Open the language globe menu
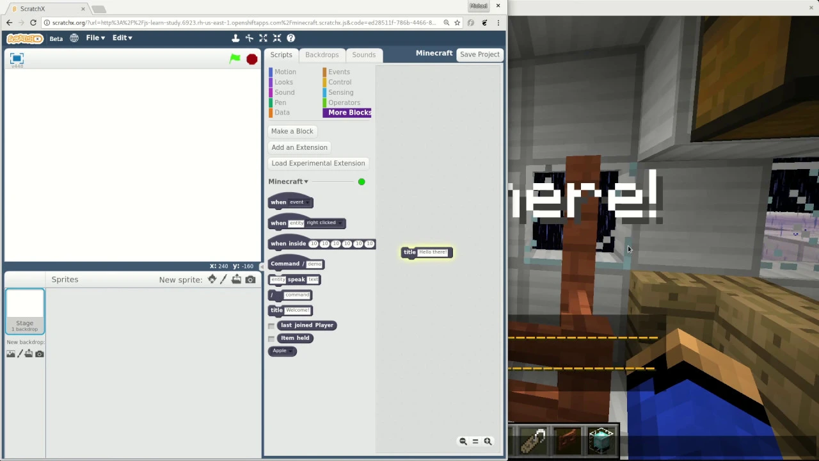The image size is (819, 461). [x=74, y=38]
